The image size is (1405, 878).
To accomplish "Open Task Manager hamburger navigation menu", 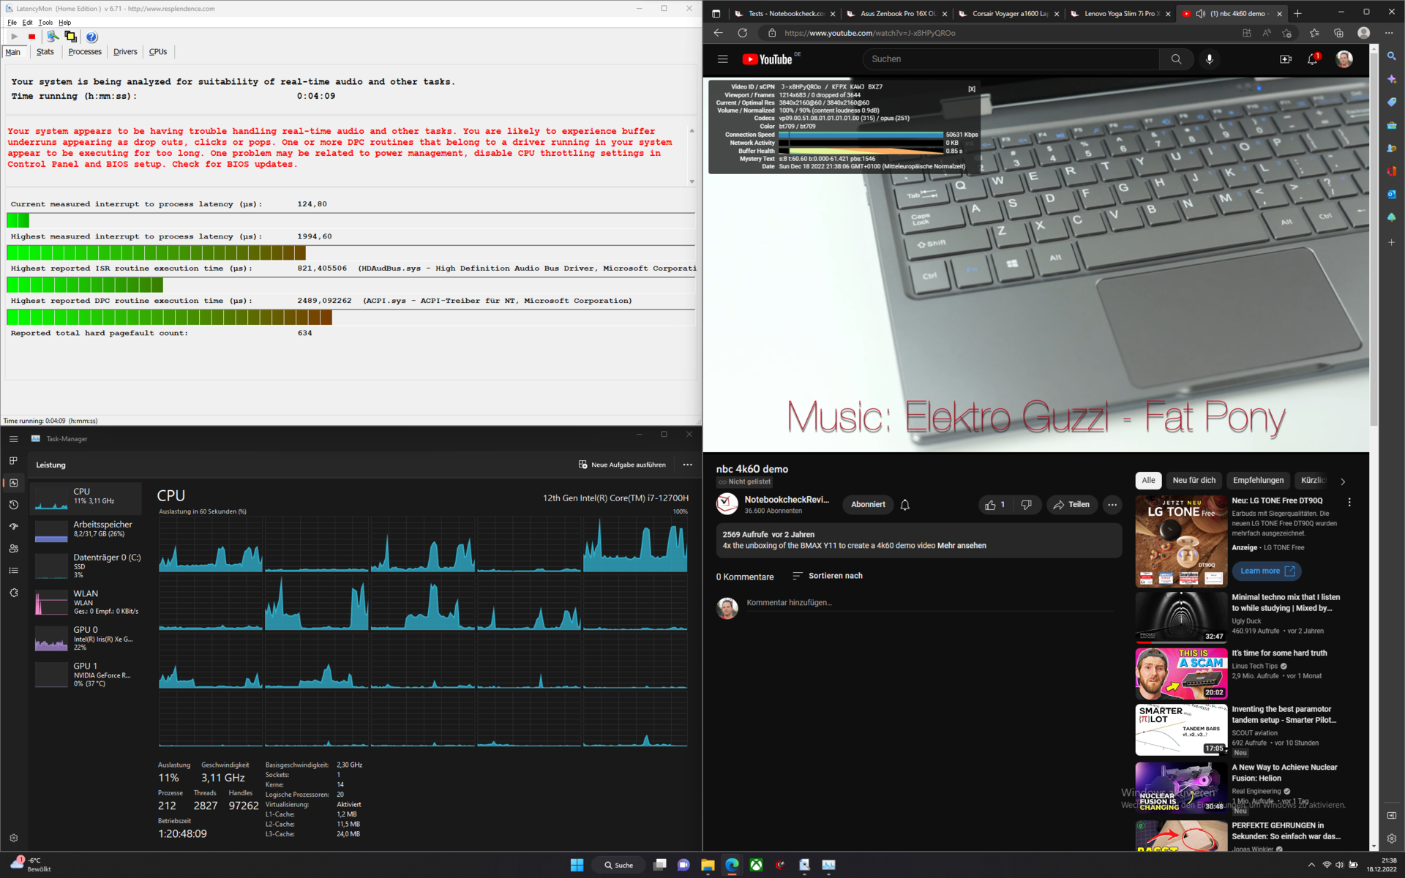I will click(x=13, y=439).
